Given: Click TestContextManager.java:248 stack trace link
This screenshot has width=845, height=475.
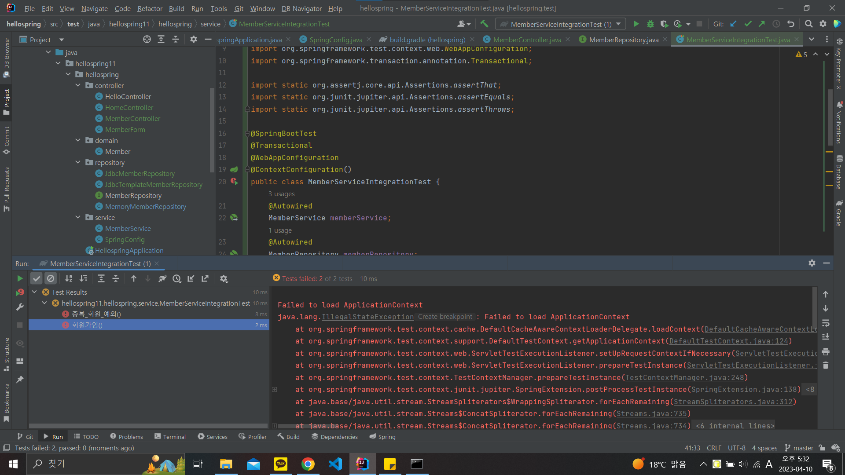Looking at the screenshot, I should coord(684,378).
